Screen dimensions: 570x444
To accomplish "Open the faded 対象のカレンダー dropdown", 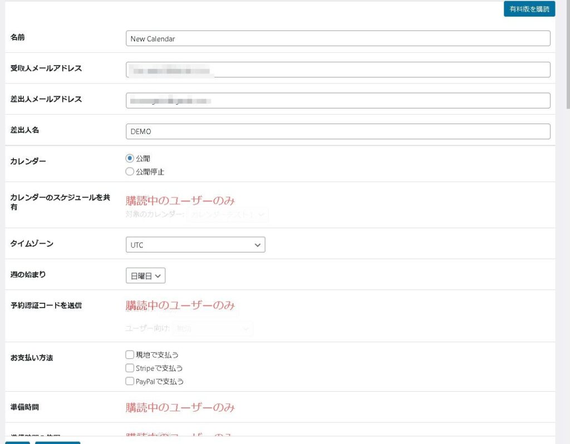I will (x=227, y=215).
